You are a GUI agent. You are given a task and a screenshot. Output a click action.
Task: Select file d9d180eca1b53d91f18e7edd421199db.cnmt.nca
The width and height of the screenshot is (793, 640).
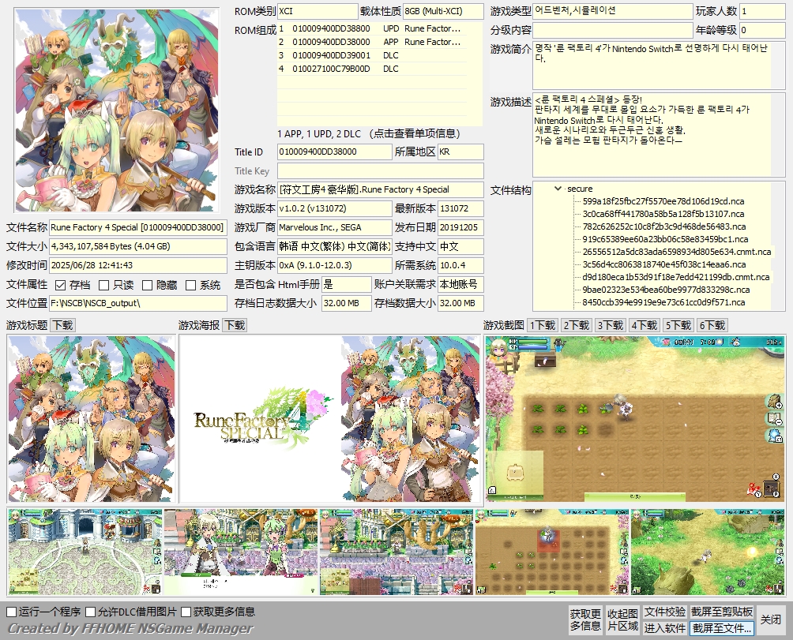675,277
